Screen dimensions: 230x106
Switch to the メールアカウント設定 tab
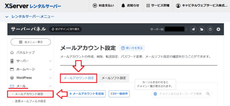click(x=78, y=78)
